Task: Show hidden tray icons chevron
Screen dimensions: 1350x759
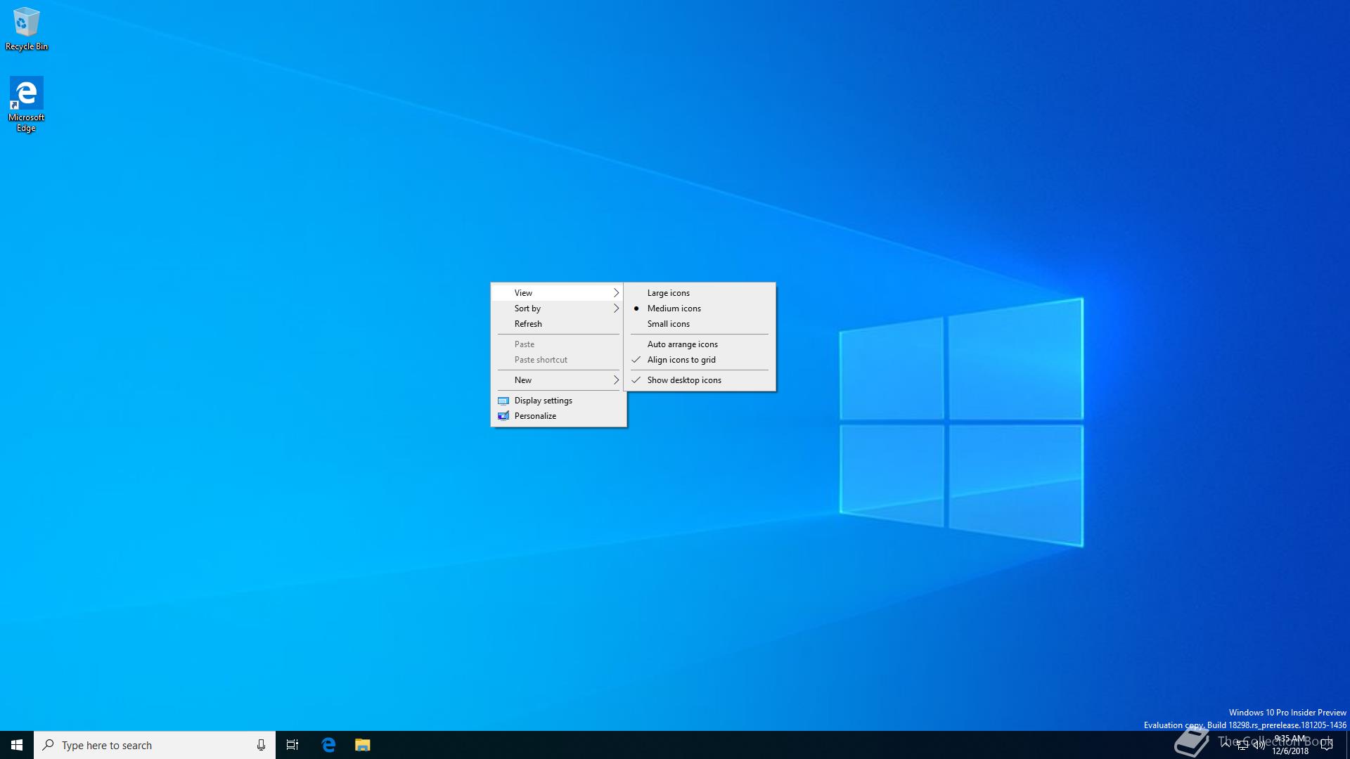Action: pos(1226,744)
